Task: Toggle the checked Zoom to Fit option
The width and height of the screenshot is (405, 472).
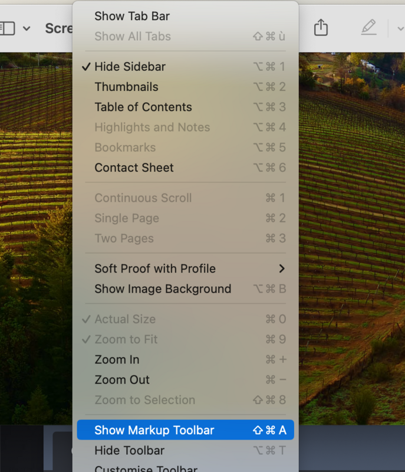Action: point(126,339)
